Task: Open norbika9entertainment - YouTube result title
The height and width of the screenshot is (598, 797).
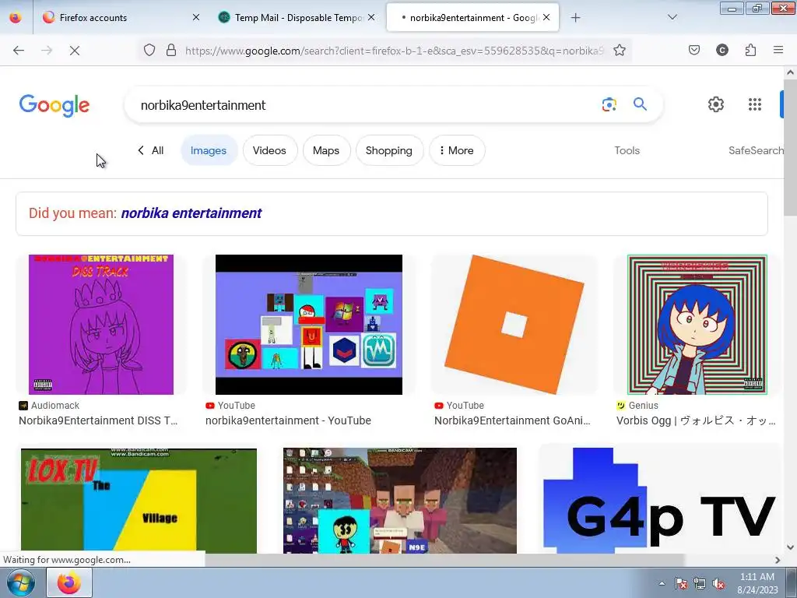Action: click(x=288, y=420)
